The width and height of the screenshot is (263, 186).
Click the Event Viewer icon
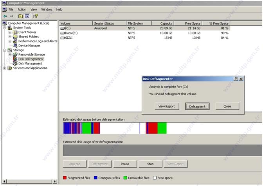(15, 32)
